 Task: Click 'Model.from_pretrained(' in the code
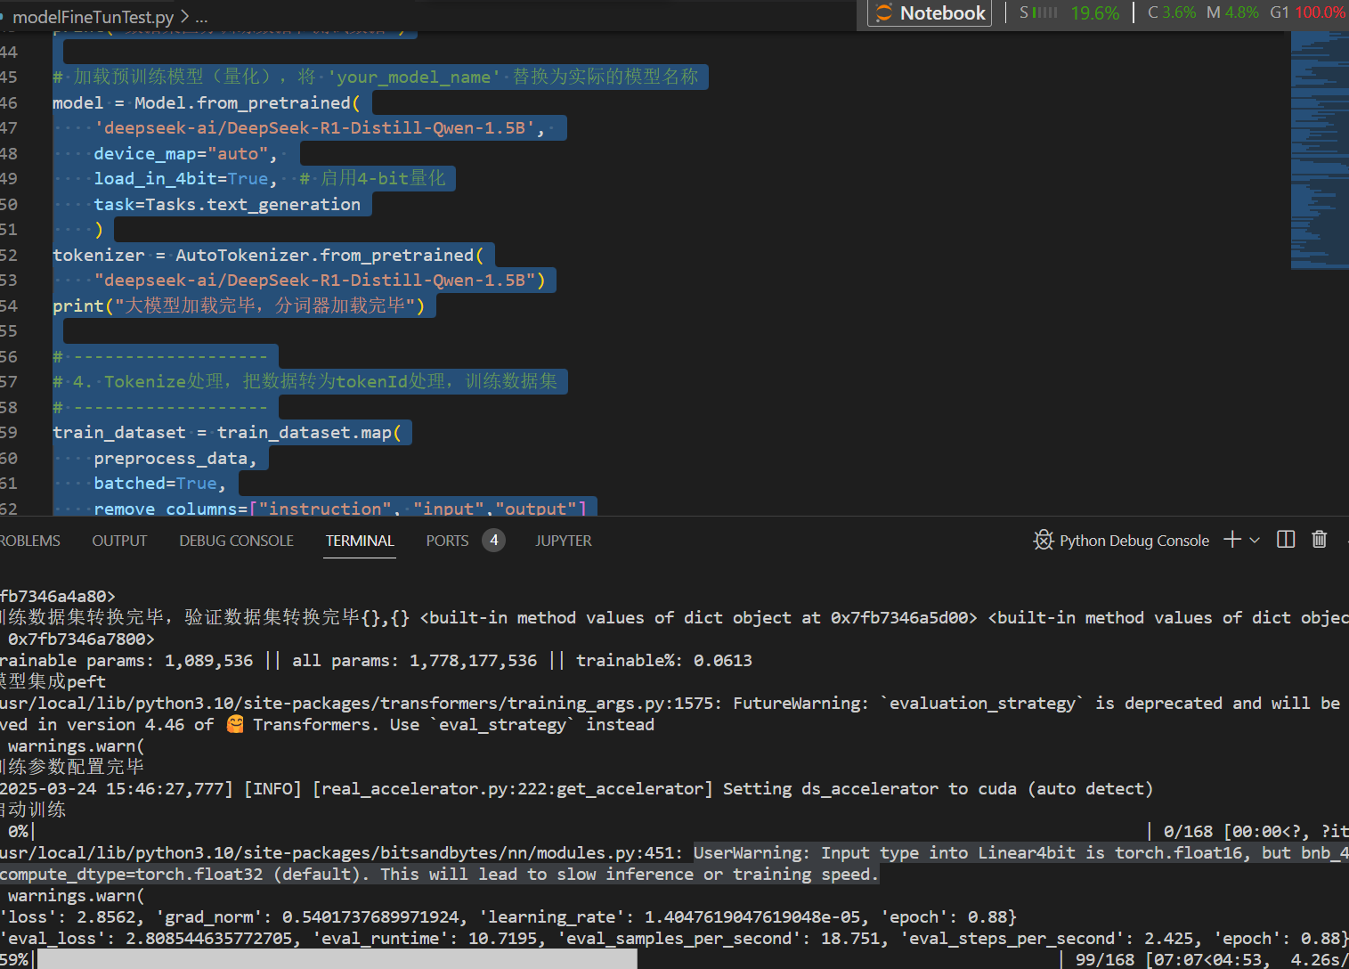click(247, 102)
